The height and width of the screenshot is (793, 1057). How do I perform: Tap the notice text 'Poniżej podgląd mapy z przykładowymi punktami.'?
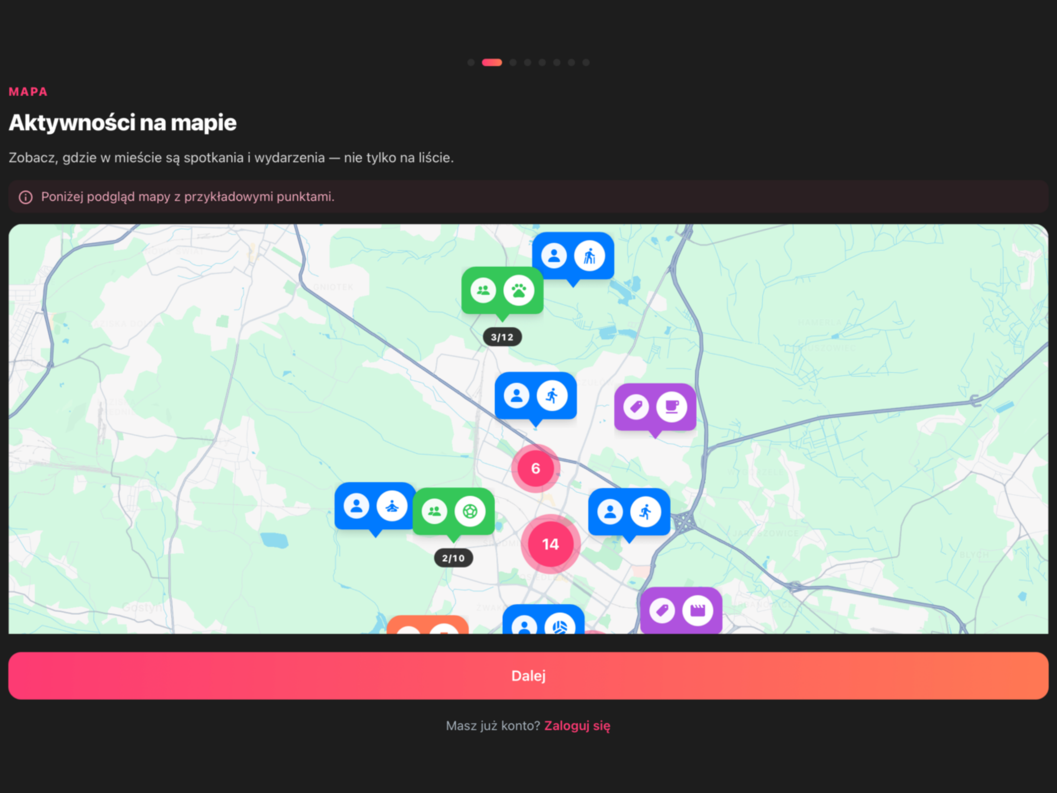[x=187, y=196]
